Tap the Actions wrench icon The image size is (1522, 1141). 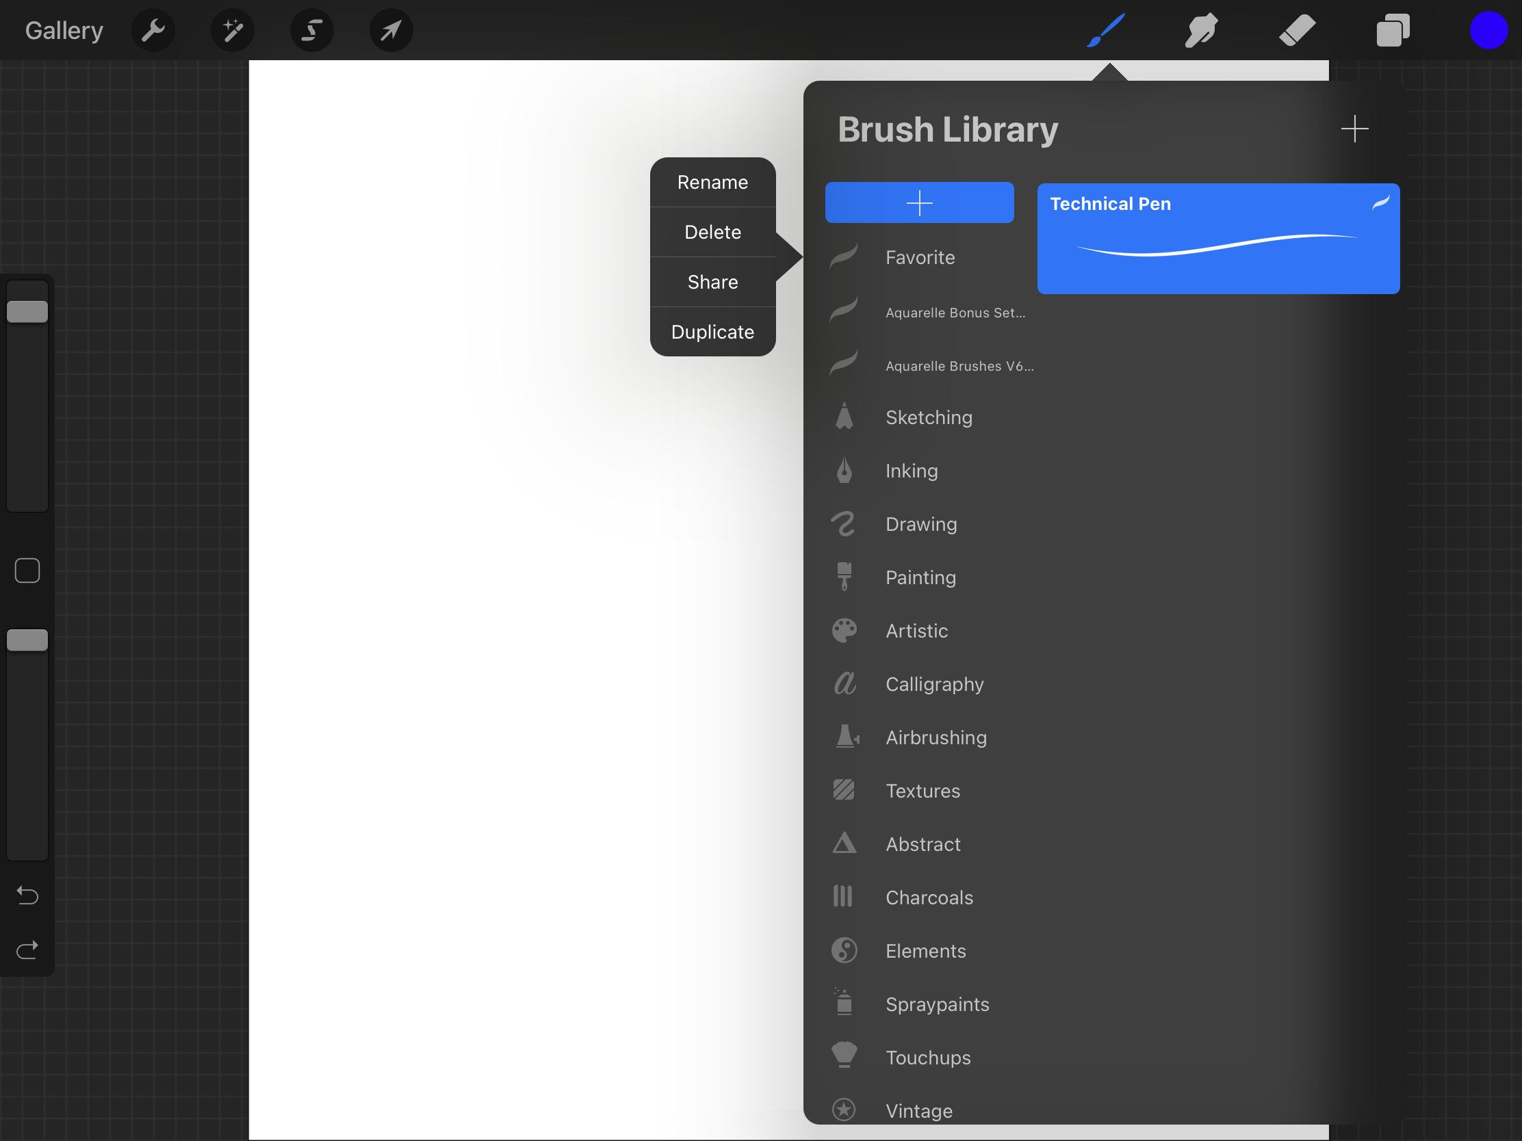(x=153, y=29)
